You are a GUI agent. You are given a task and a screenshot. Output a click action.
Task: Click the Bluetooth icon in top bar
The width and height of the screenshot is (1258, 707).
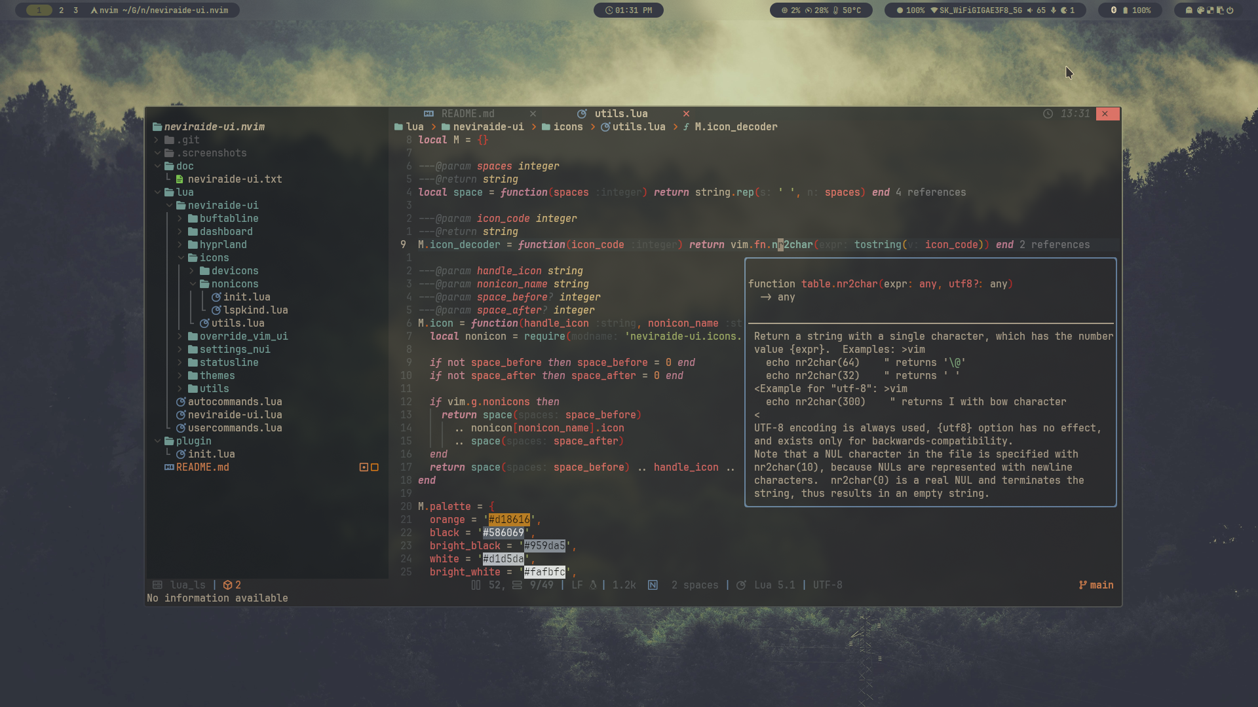pyautogui.click(x=1114, y=10)
